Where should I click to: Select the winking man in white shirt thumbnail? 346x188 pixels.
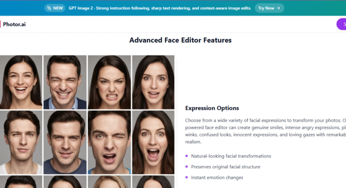(x=21, y=142)
